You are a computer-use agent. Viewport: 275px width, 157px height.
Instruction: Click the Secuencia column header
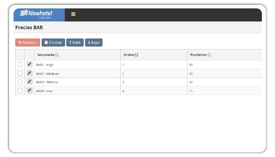pos(77,55)
